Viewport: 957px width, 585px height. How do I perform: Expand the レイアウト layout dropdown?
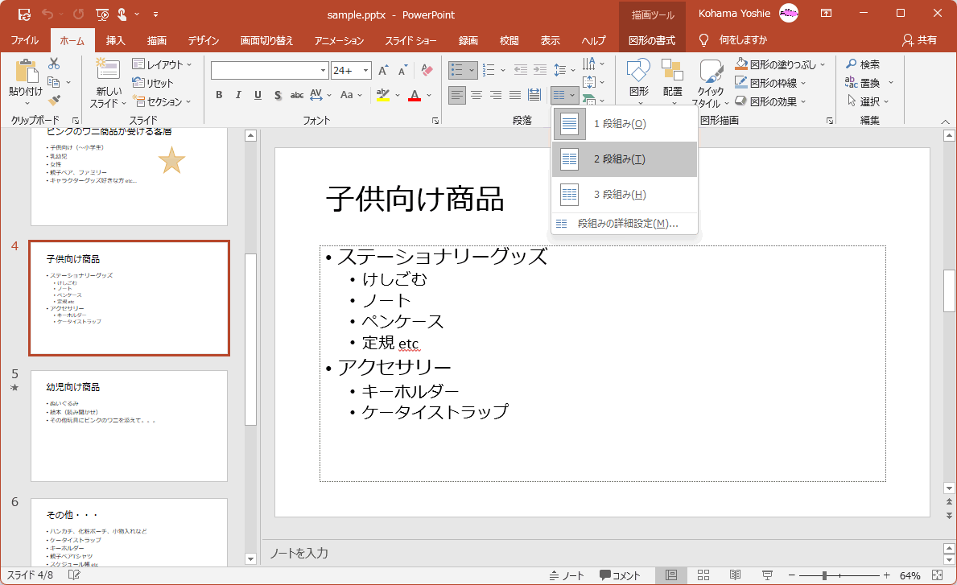(x=163, y=64)
